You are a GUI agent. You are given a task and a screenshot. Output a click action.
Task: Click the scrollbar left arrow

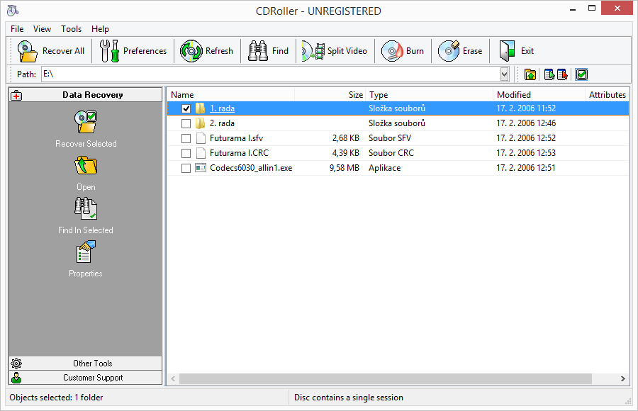coord(174,378)
